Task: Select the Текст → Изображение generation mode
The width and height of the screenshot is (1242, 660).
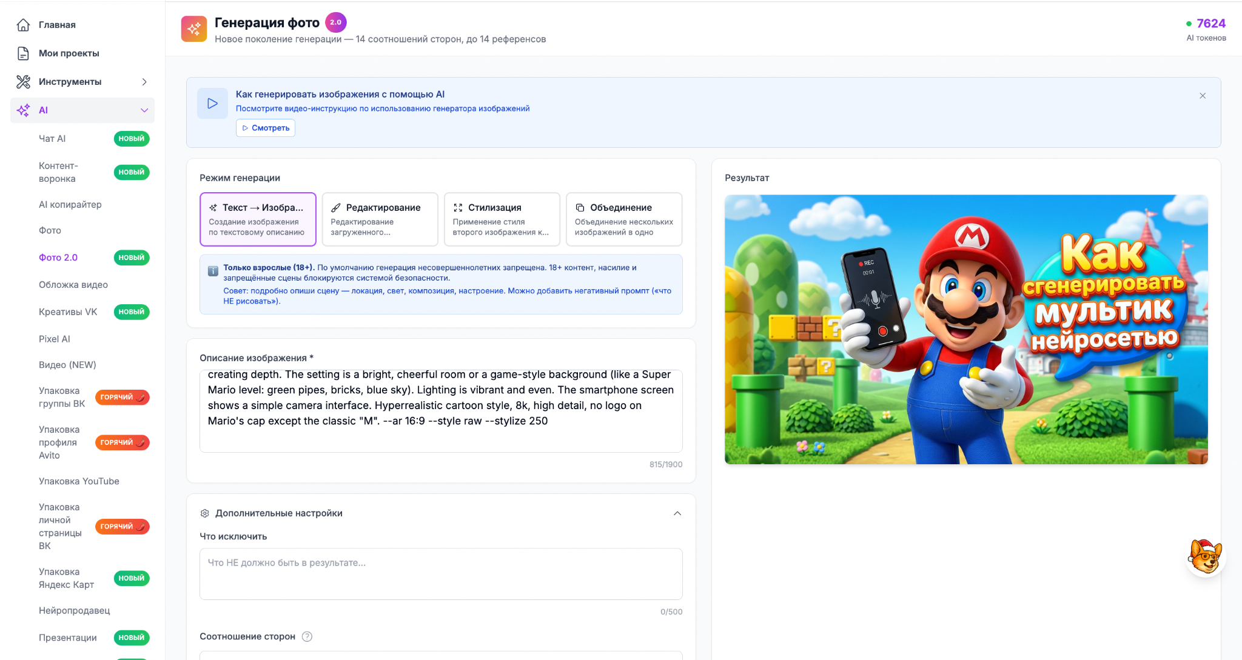Action: 258,219
